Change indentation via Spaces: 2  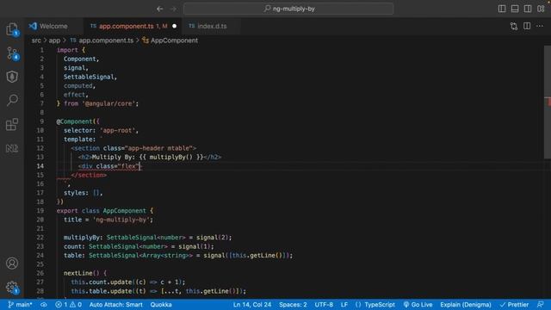coord(293,305)
